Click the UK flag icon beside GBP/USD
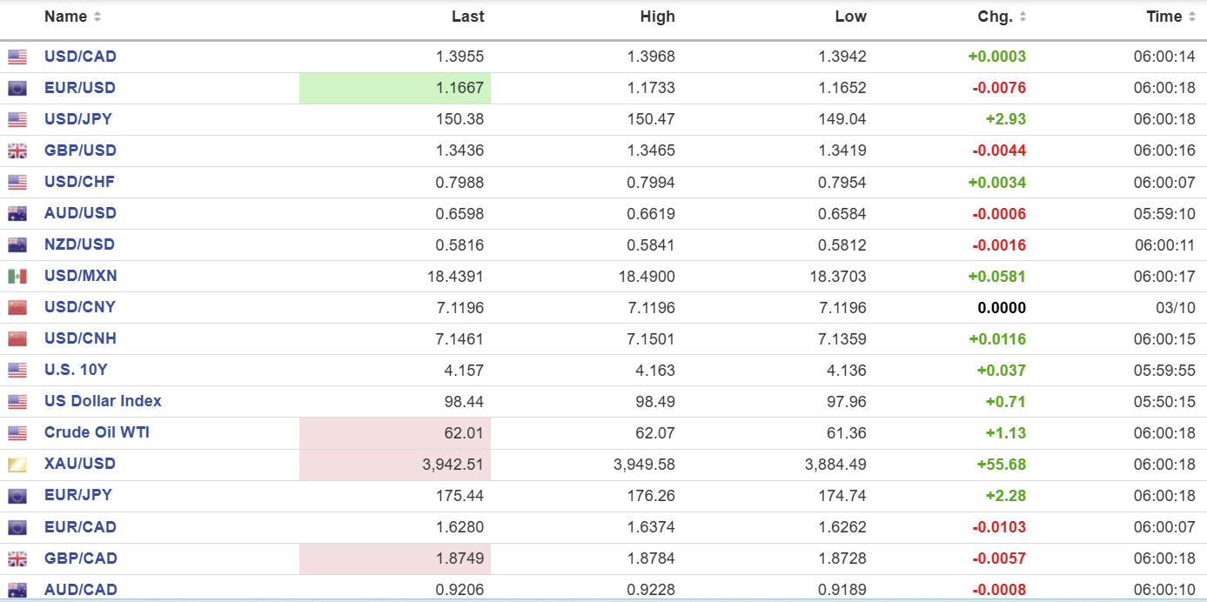 [x=17, y=150]
